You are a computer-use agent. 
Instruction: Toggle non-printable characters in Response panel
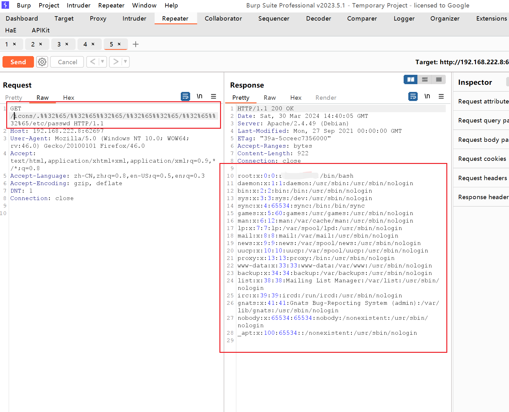coord(427,96)
